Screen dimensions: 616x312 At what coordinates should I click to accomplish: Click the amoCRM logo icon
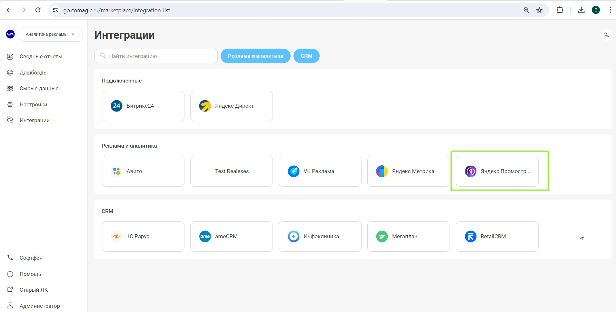[205, 236]
